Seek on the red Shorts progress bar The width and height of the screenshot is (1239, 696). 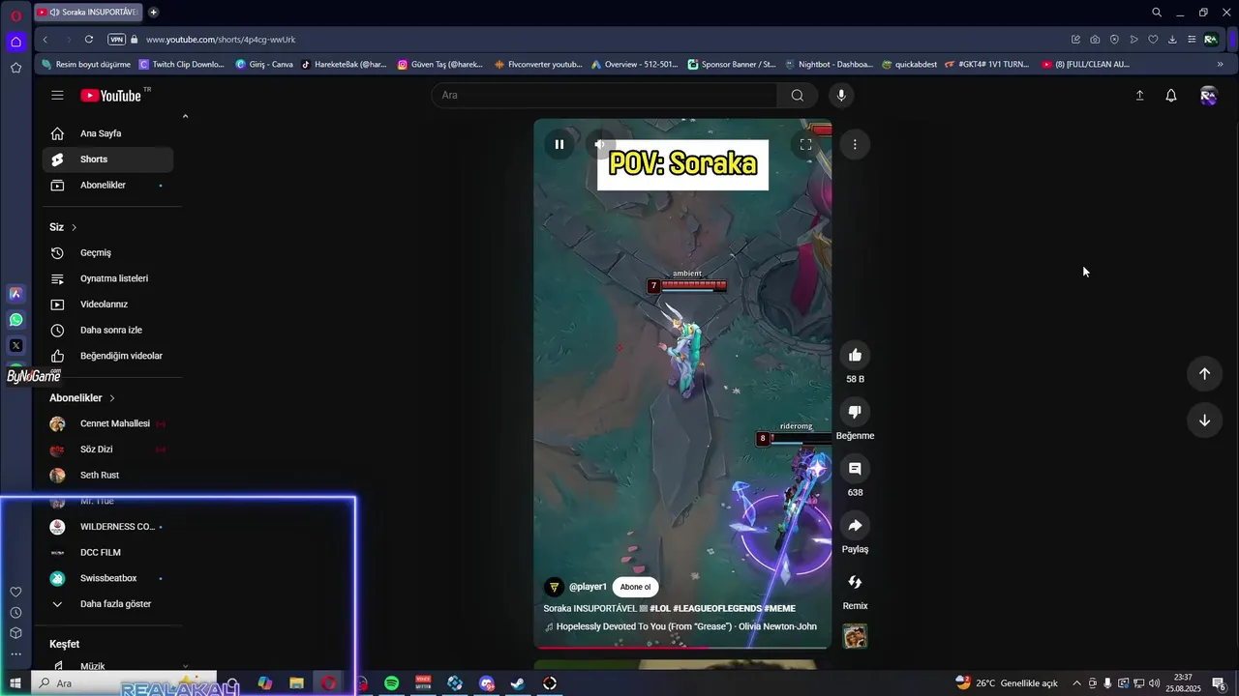[x=682, y=647]
